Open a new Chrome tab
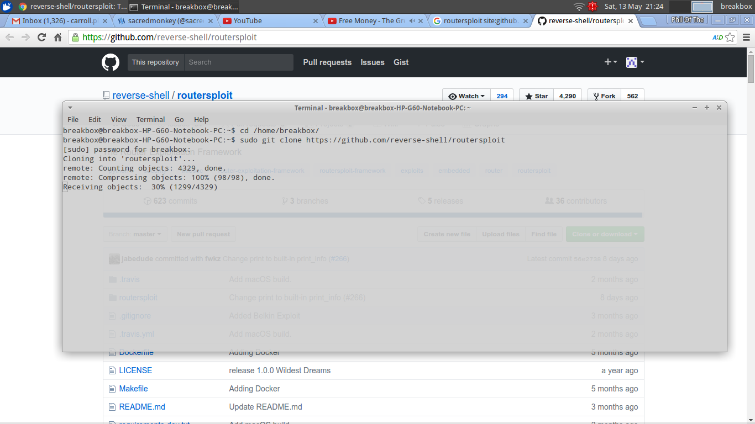 (648, 21)
